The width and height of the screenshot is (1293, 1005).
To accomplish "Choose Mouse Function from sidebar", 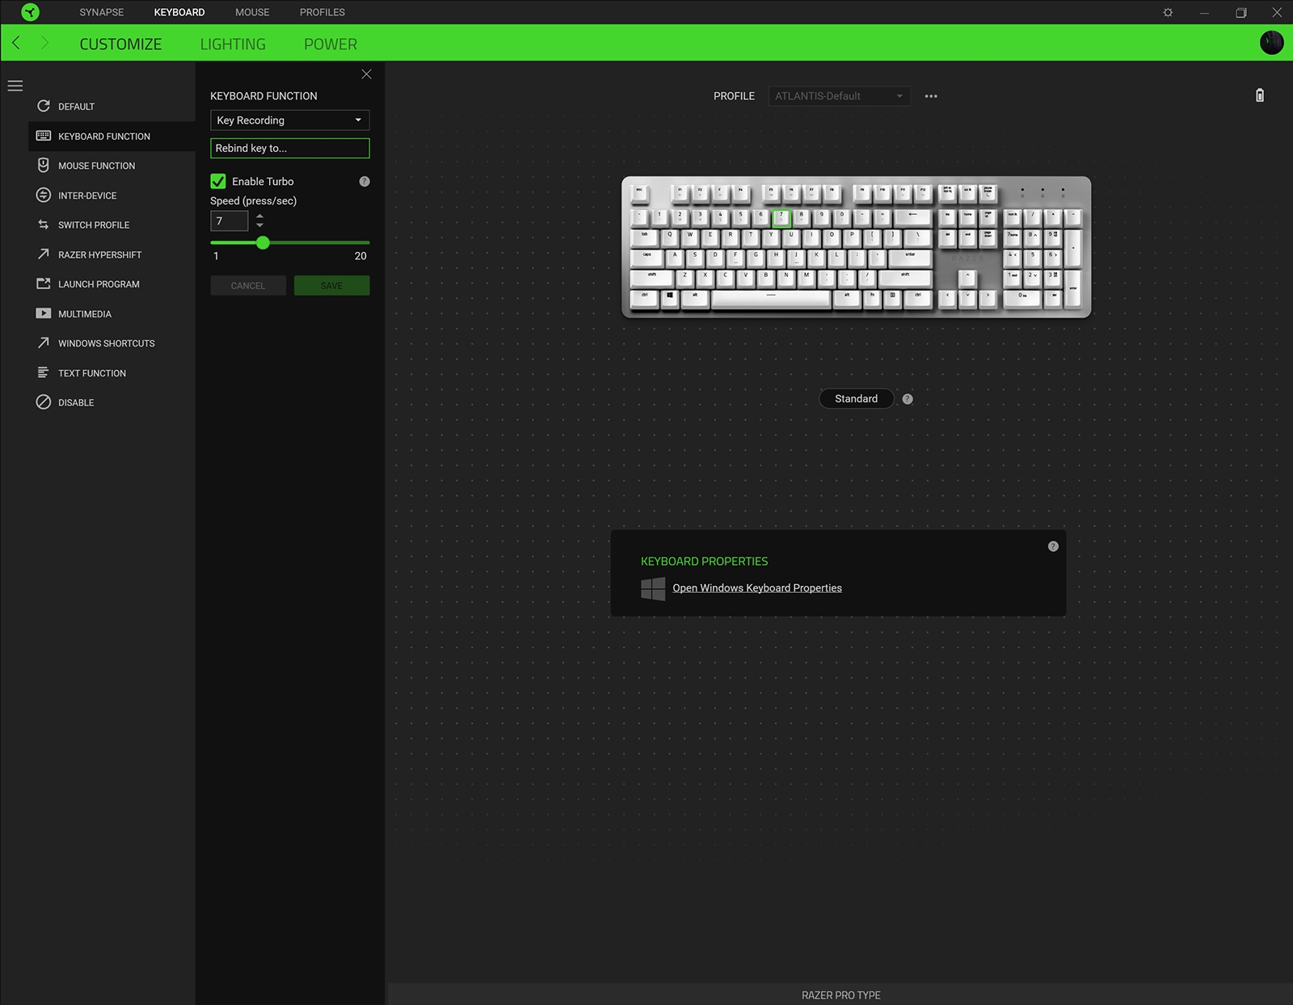I will [x=112, y=166].
